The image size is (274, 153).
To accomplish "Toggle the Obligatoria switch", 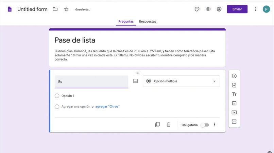I will [x=205, y=125].
